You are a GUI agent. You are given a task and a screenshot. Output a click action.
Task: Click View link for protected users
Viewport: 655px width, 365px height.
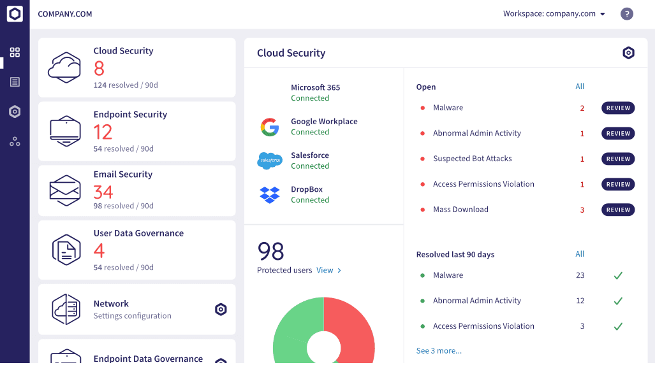tap(325, 270)
